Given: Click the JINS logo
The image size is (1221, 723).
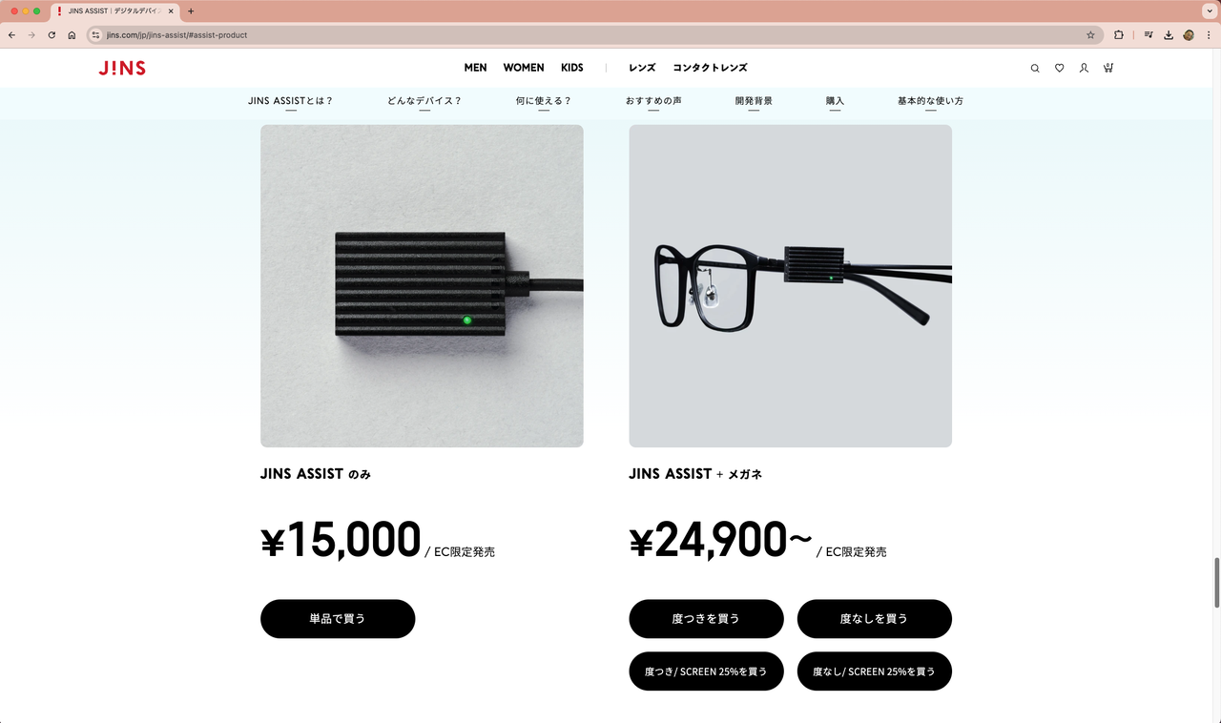Looking at the screenshot, I should point(122,68).
